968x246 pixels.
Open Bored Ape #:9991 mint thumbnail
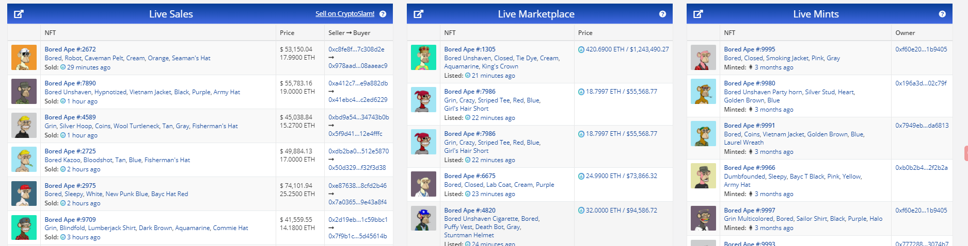coord(703,133)
